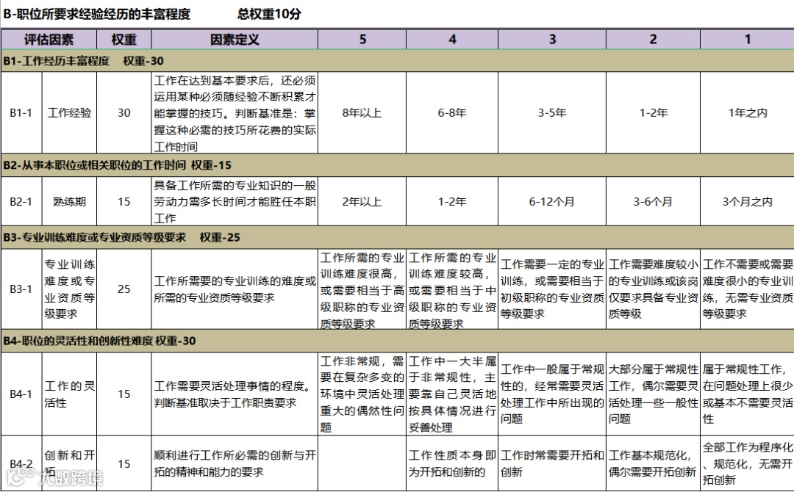Select B4-1 level 5 '工作非常规' cell
This screenshot has width=794, height=492.
[362, 394]
